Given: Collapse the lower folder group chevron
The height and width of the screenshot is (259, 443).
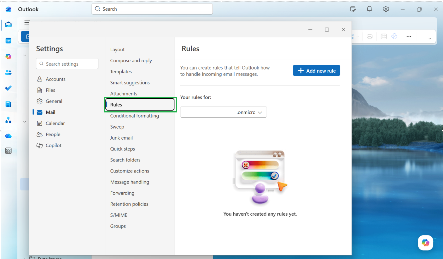Looking at the screenshot, I should pyautogui.click(x=25, y=121).
